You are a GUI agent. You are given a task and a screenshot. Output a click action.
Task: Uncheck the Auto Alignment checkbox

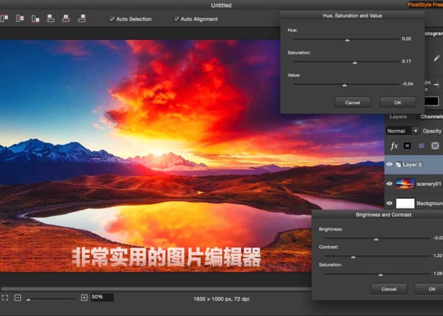click(177, 19)
